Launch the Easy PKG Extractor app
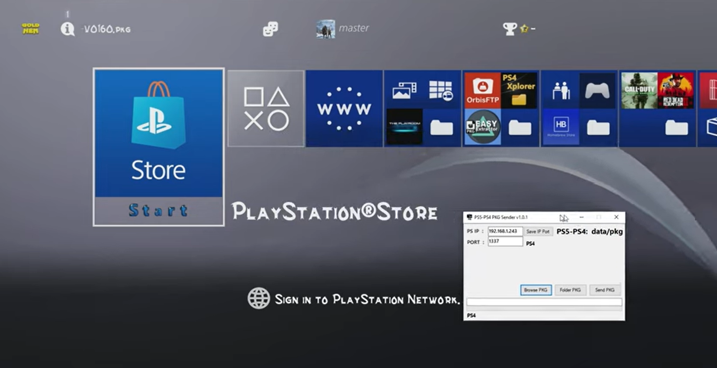The height and width of the screenshot is (368, 717). [x=482, y=127]
